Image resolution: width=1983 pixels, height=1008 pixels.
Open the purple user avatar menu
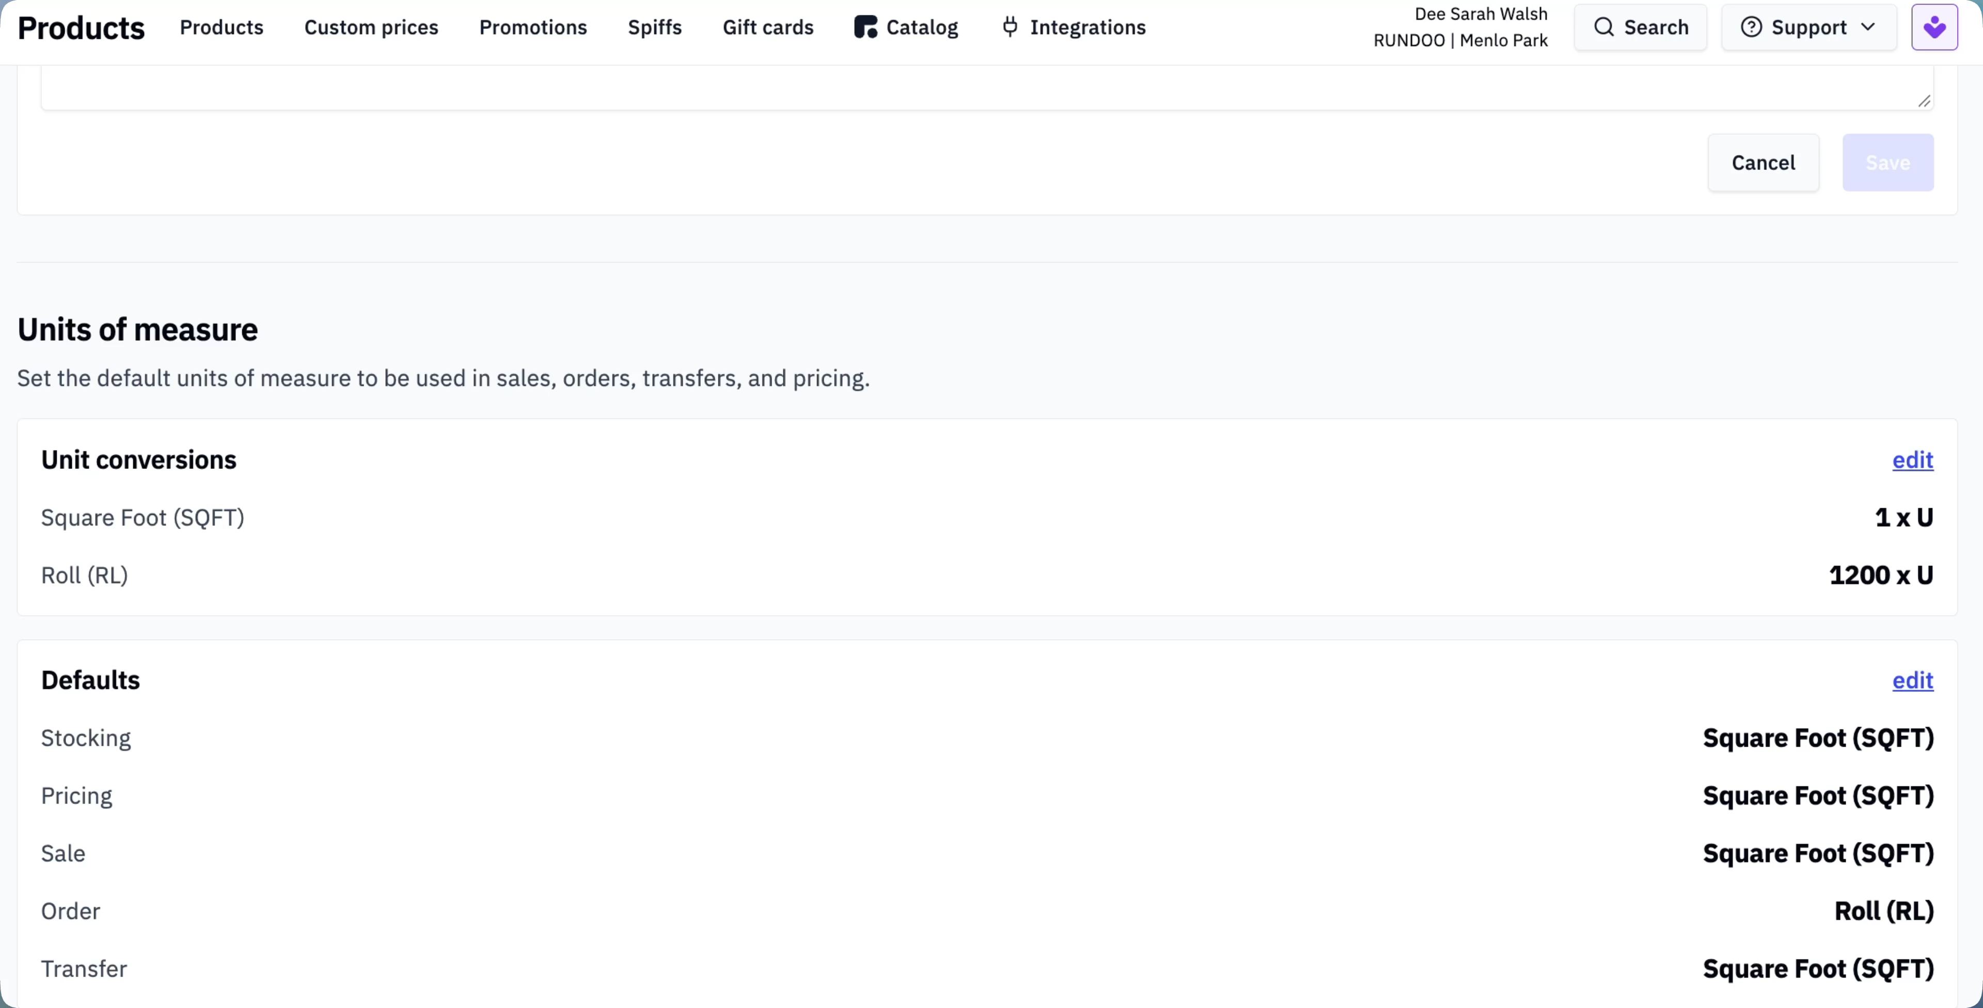click(x=1934, y=27)
